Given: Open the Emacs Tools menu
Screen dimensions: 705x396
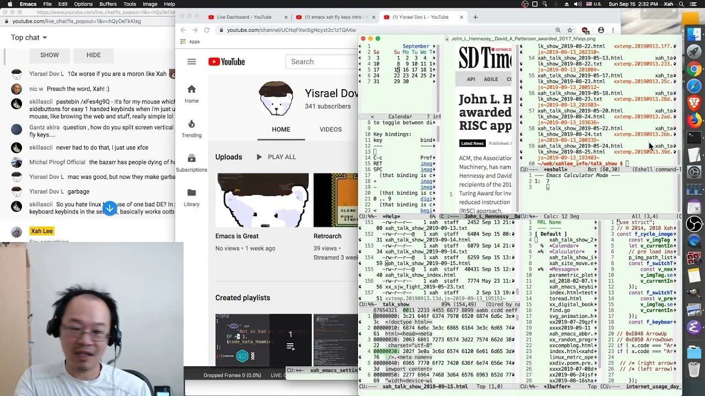Looking at the screenshot, I should [x=130, y=4].
